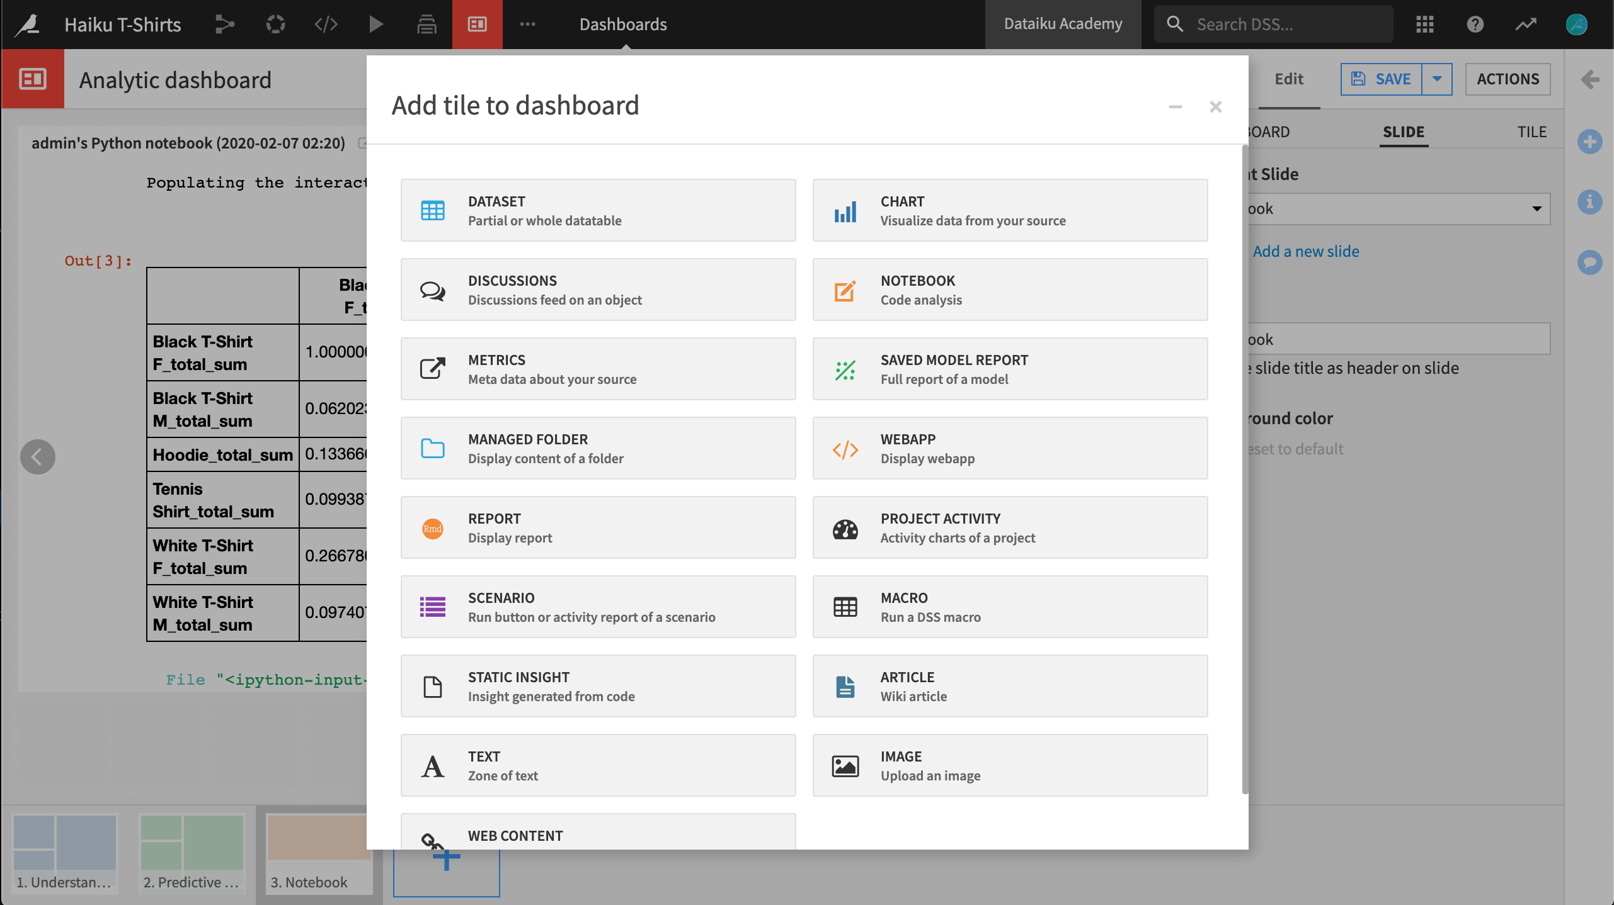Open the info icon in right sidebar

pos(1589,201)
